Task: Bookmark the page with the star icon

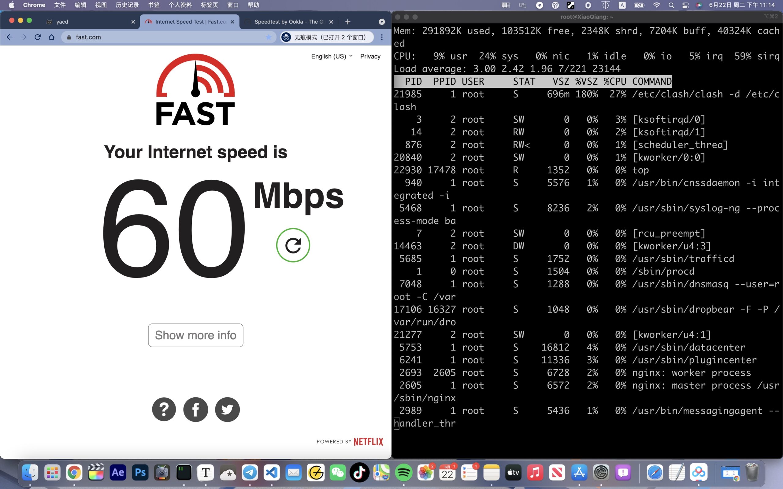Action: (268, 37)
